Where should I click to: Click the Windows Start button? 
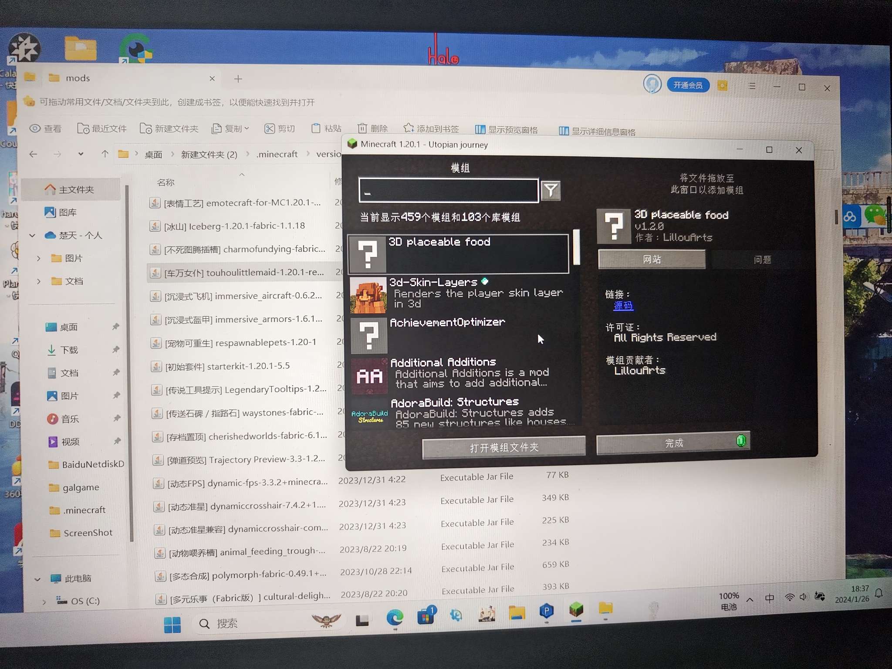click(x=172, y=625)
